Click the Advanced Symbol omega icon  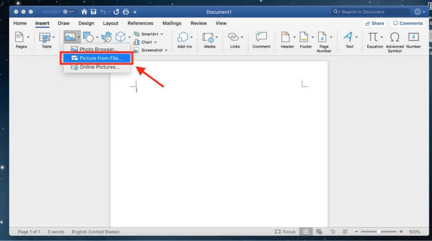tap(395, 37)
